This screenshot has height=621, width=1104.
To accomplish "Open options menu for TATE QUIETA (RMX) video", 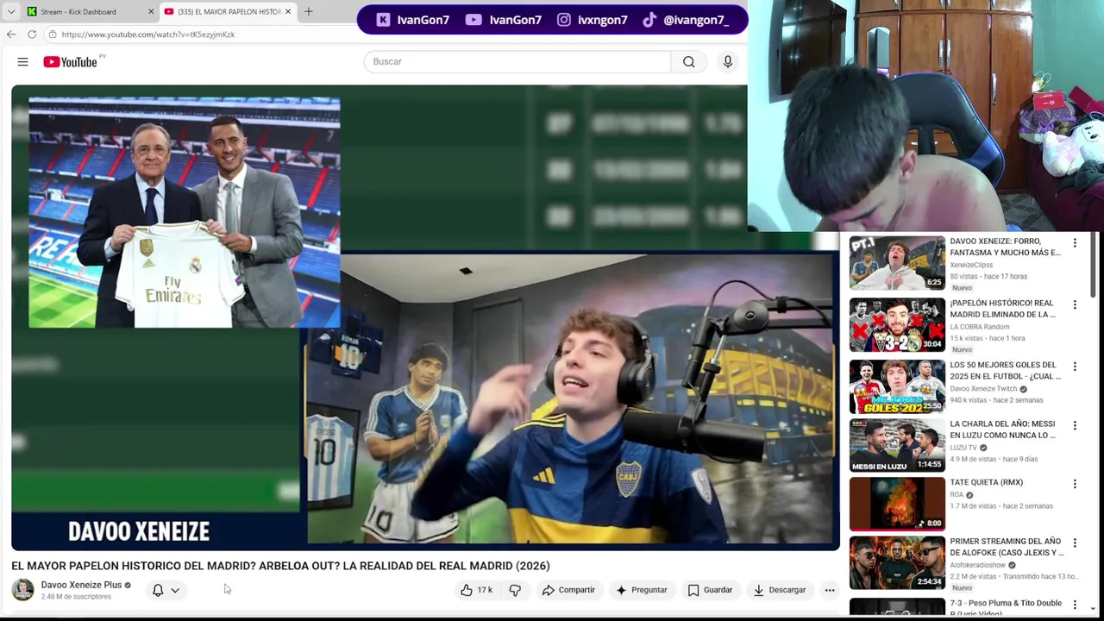I will pos(1075,485).
